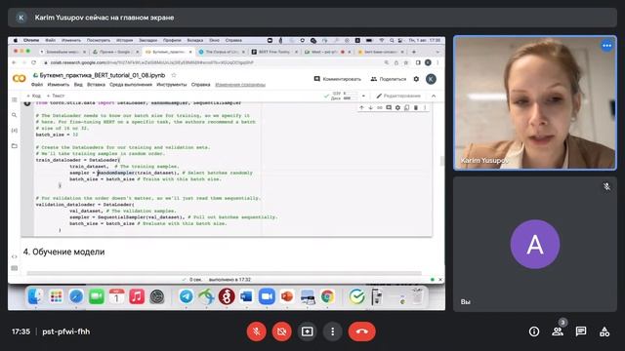Click the meeting code pst-pfwi-fhh
Screen dimensions: 625x351
66,331
